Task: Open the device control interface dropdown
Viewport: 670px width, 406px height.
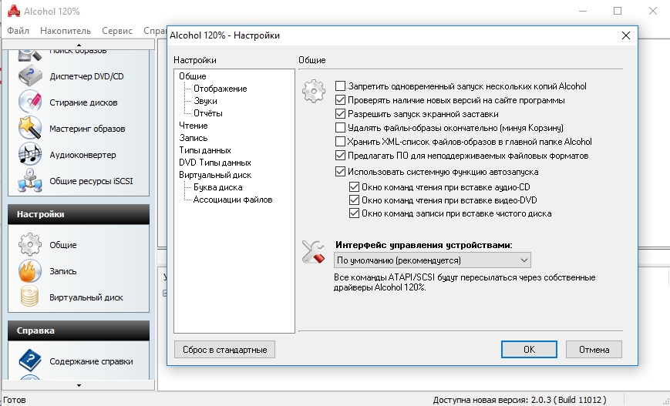Action: [x=432, y=260]
